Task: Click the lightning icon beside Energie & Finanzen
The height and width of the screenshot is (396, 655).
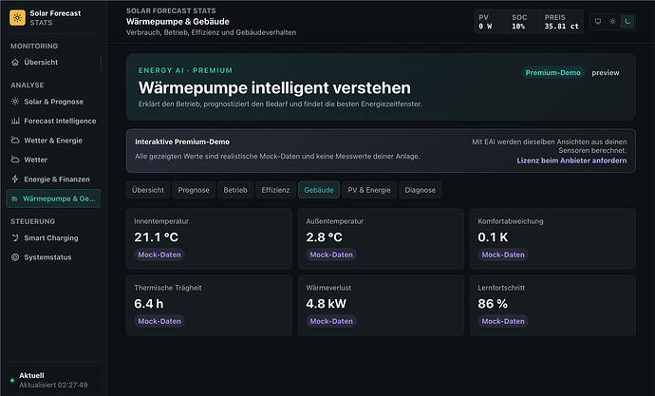Action: tap(15, 179)
